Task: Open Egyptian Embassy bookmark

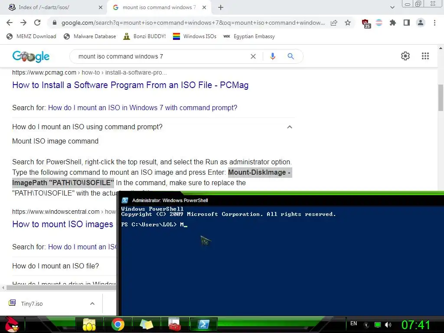Action: (249, 36)
